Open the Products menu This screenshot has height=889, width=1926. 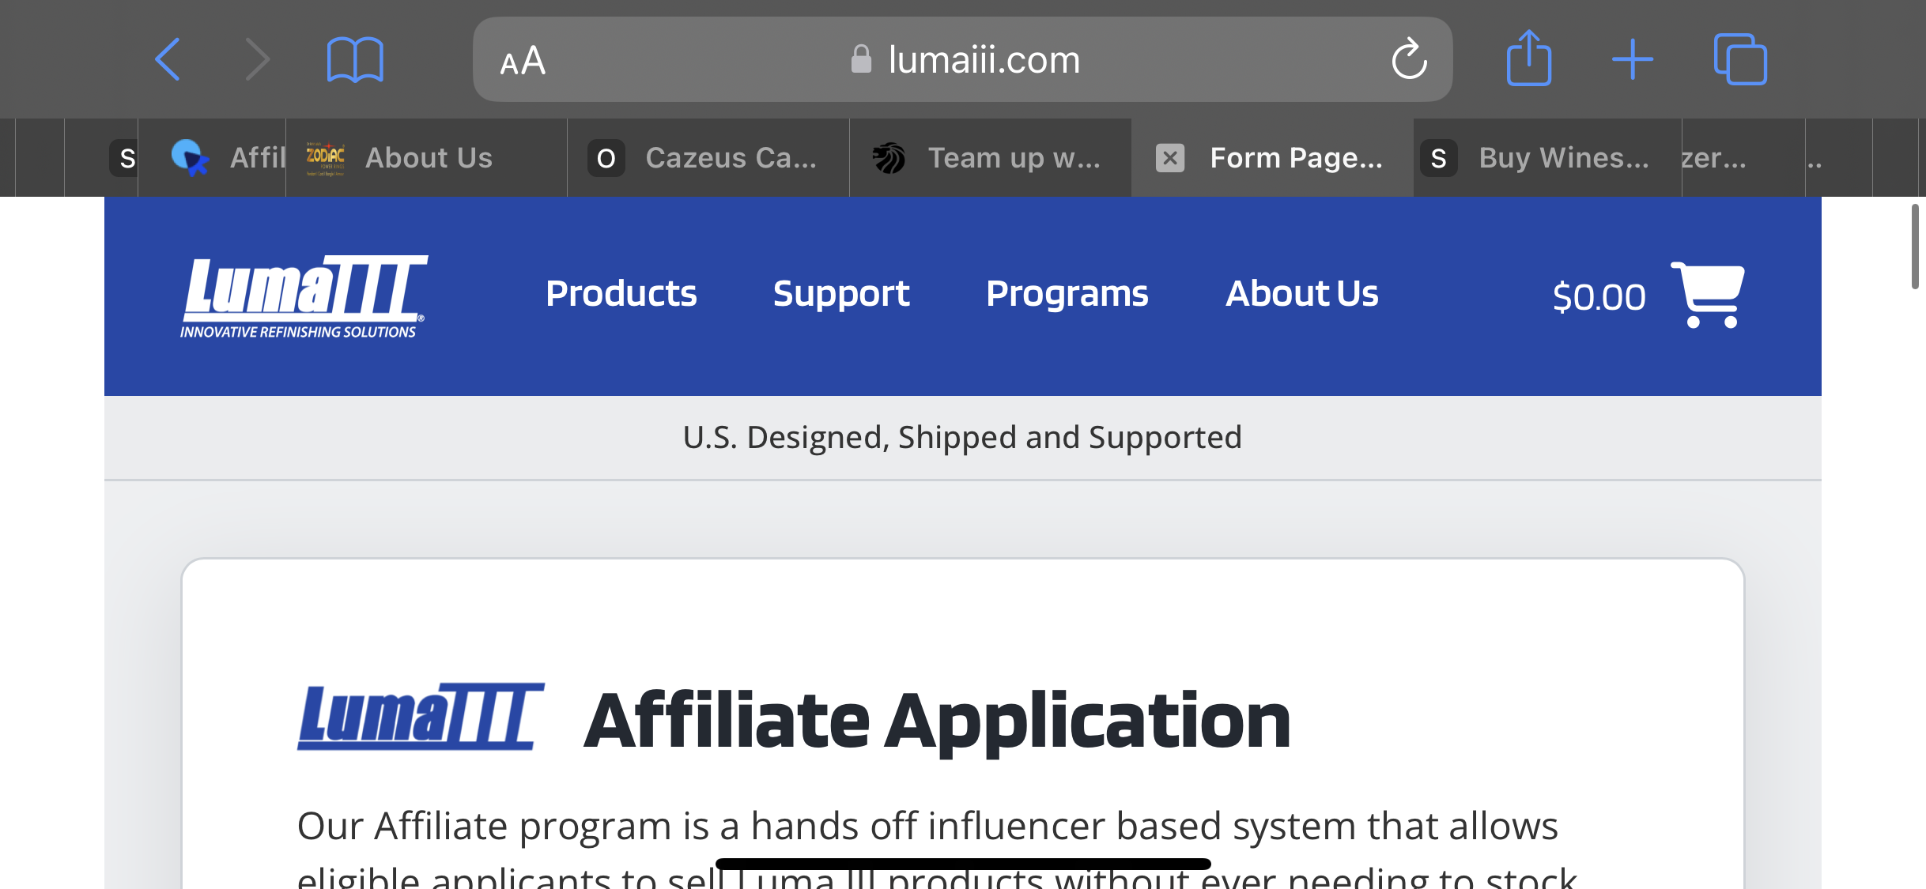click(621, 294)
